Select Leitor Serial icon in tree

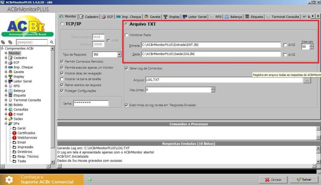pyautogui.click(x=10, y=81)
